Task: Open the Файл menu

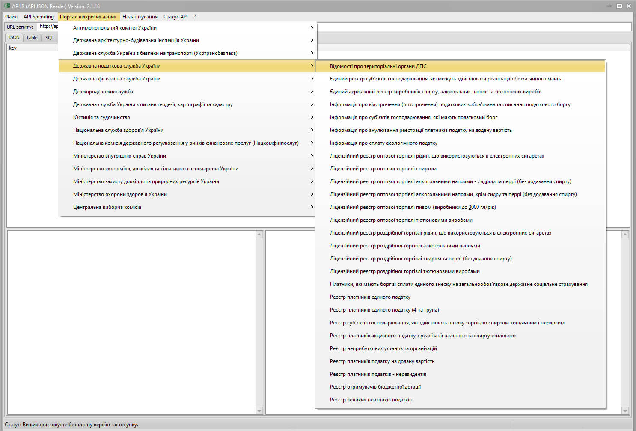Action: [11, 17]
